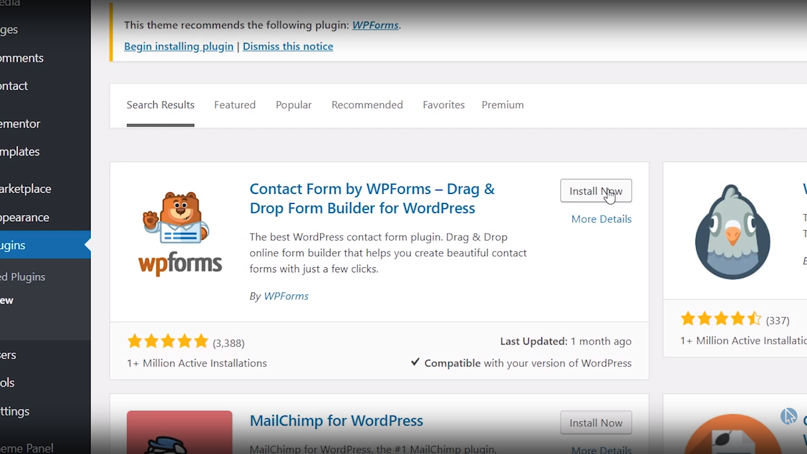Viewport: 807px width, 454px height.
Task: Click the Compatible checkmark icon
Action: 415,362
